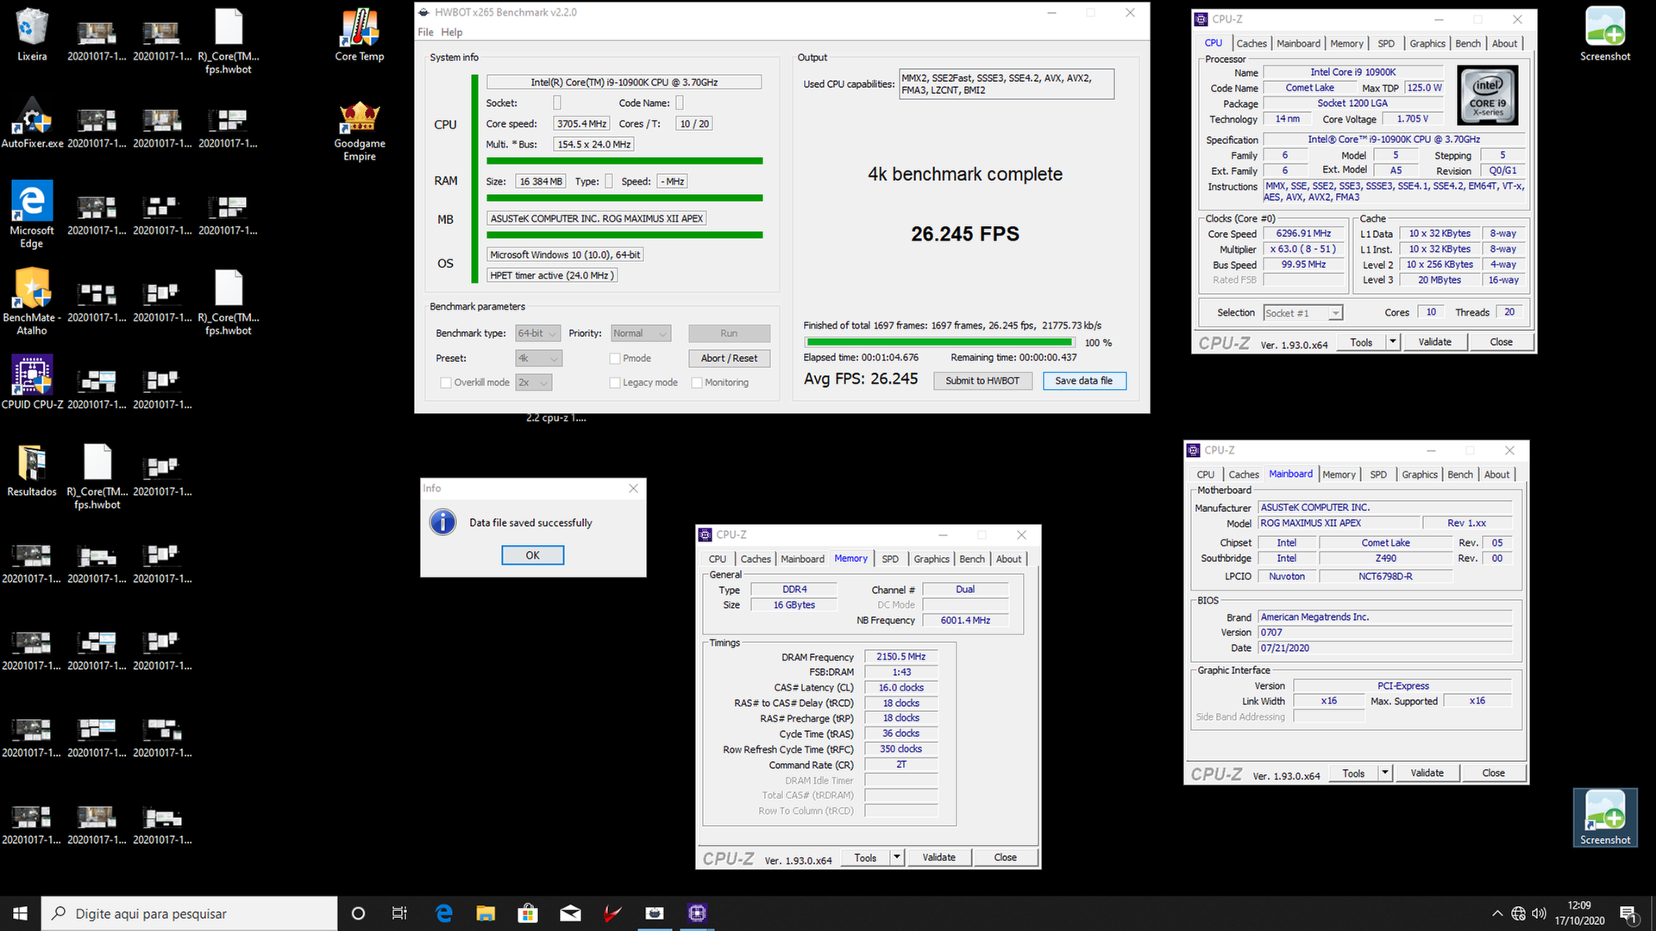This screenshot has height=931, width=1656.
Task: Click Validate in the top CPU-Z window
Action: pyautogui.click(x=1435, y=342)
